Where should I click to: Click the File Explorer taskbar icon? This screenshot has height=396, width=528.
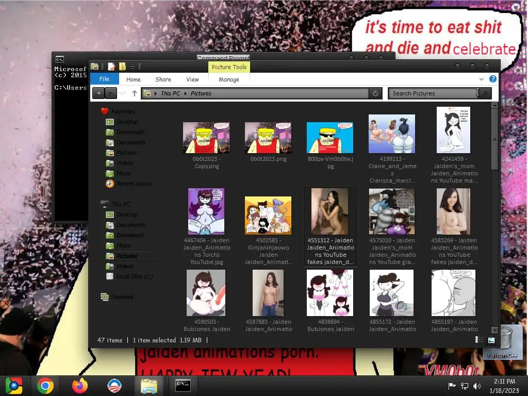pos(148,386)
